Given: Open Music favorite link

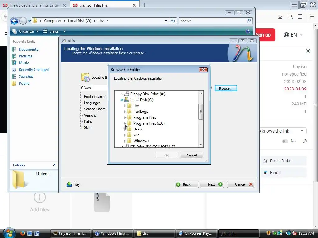Looking at the screenshot, I should click(x=24, y=63).
